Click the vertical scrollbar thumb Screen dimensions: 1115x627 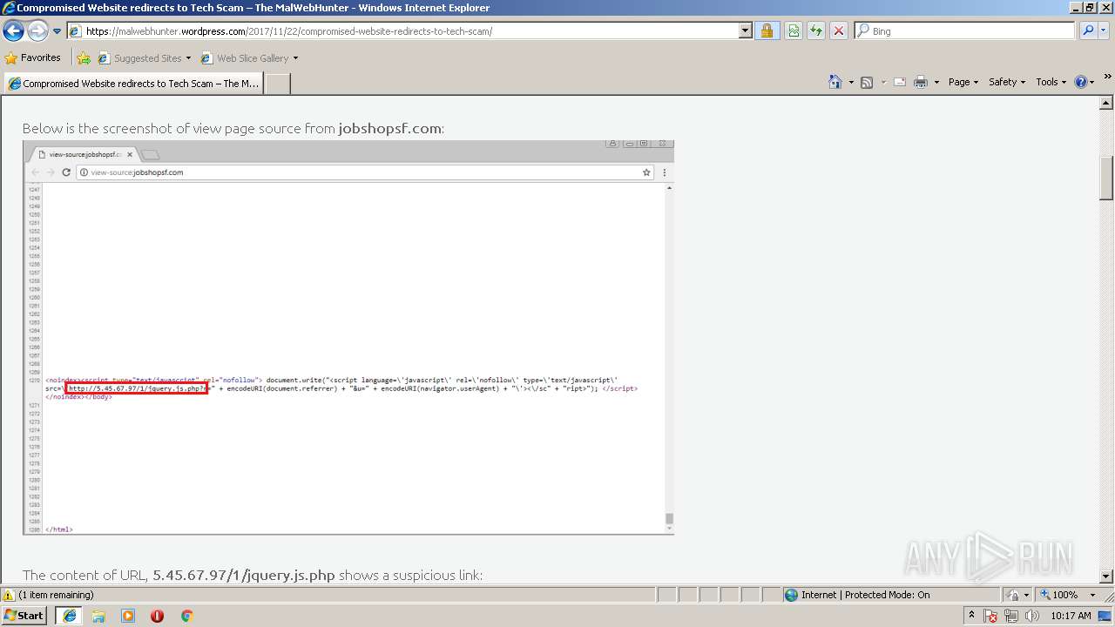1107,178
